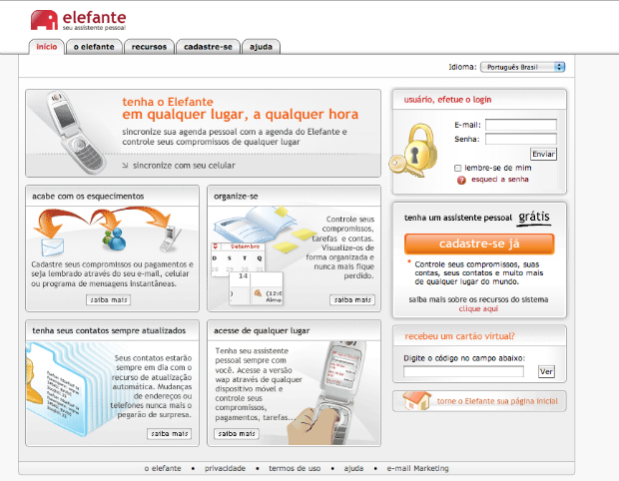Click the grátis handwritten label
This screenshot has width=619, height=481.
click(534, 217)
